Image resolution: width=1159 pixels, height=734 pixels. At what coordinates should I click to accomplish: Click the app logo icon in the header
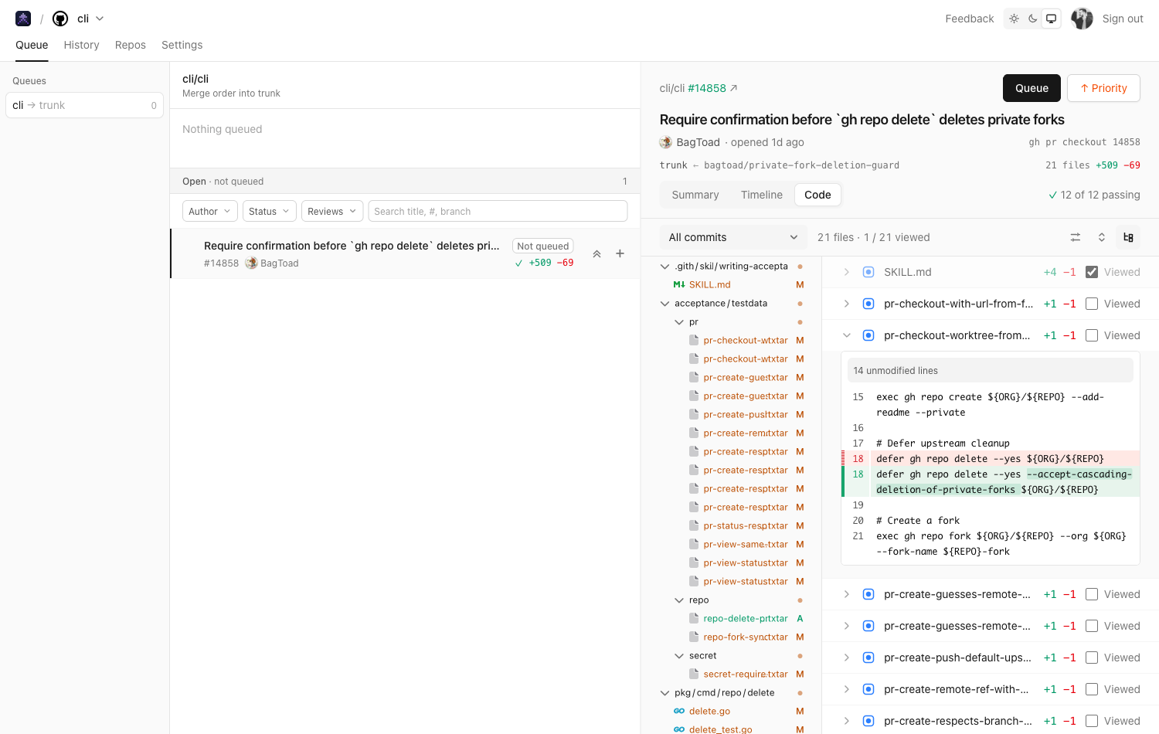tap(23, 19)
